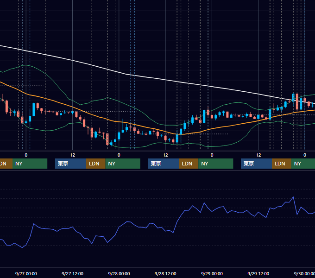Click the hour label 0 above 9/28 00:00
The width and height of the screenshot is (315, 278).
point(119,155)
